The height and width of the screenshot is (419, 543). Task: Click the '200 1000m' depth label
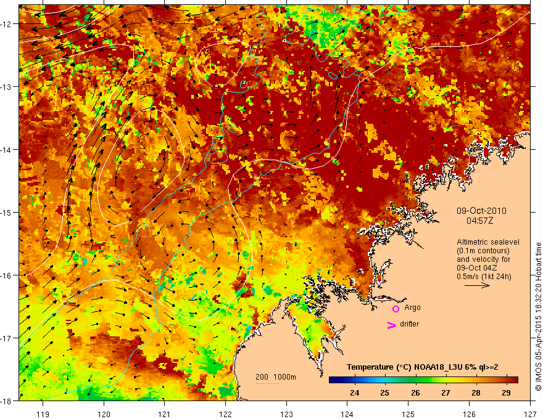(276, 377)
